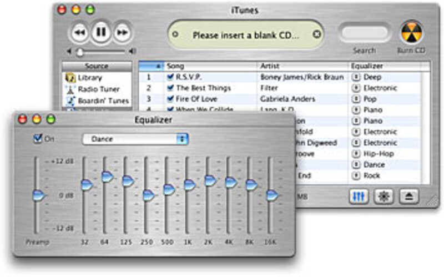444x277 pixels.
Task: Close the Equalizer window
Action: [22, 119]
